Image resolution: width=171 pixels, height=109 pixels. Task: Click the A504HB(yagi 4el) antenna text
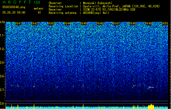[96, 13]
